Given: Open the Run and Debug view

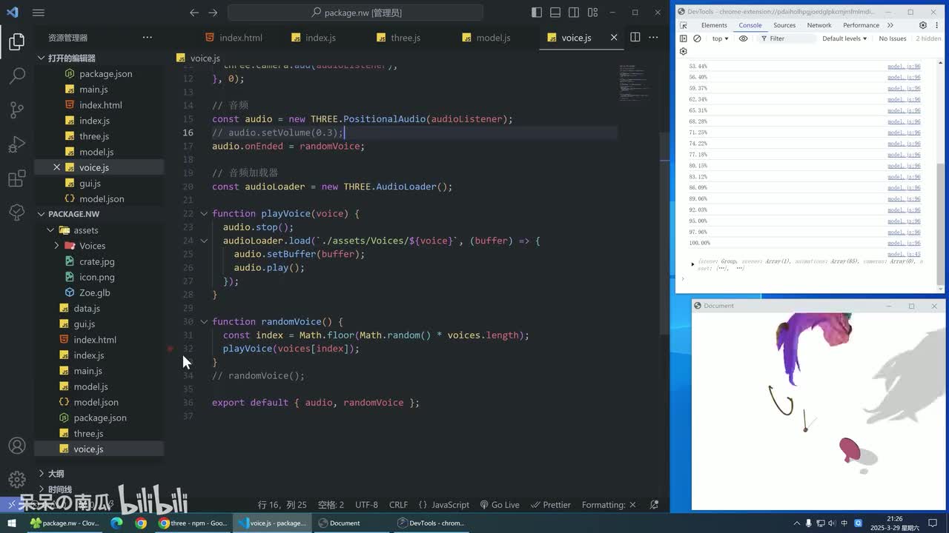Looking at the screenshot, I should pos(16,144).
